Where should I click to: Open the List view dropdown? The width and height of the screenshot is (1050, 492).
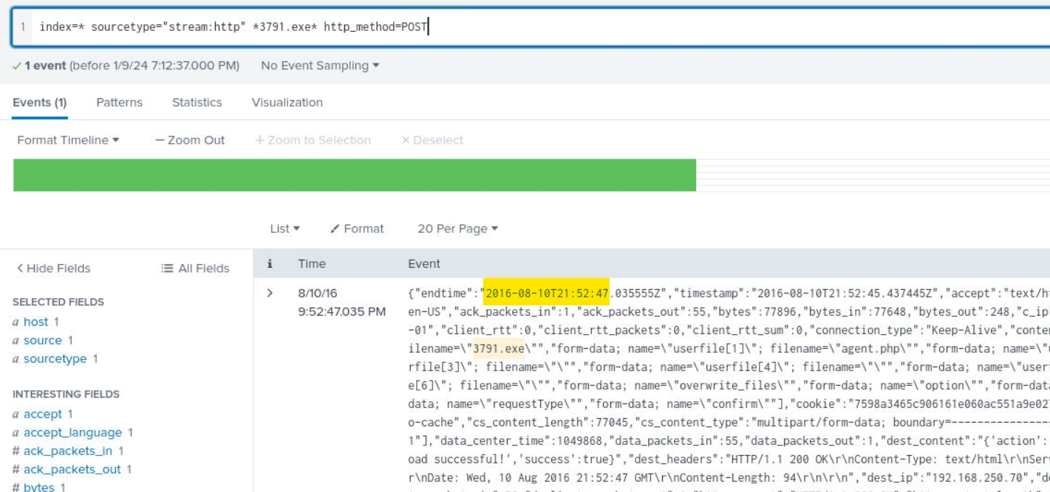point(284,229)
